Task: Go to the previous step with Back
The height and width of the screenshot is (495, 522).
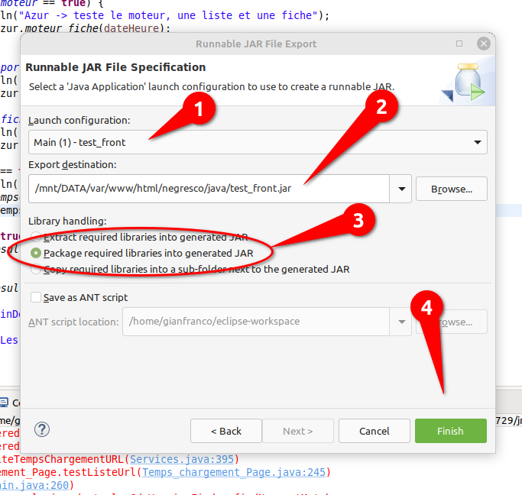Action: click(x=225, y=431)
